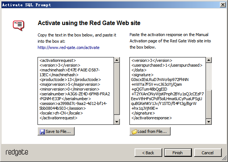This screenshot has width=228, height=162.
Task: Click the floppy disk icon on Save to File
Action: [42, 131]
